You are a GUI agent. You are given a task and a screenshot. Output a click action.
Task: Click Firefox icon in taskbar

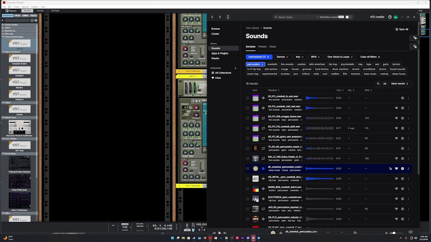pos(205,238)
